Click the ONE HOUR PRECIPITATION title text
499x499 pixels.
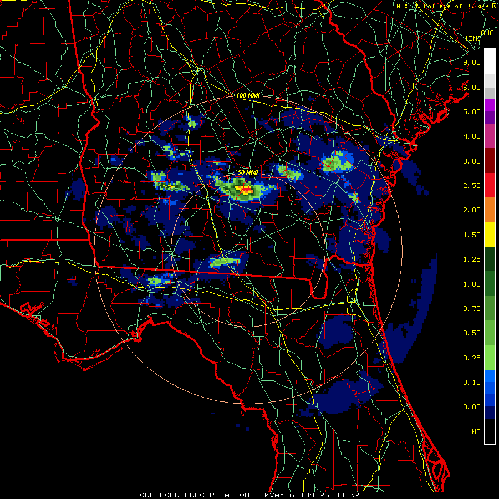pos(195,495)
